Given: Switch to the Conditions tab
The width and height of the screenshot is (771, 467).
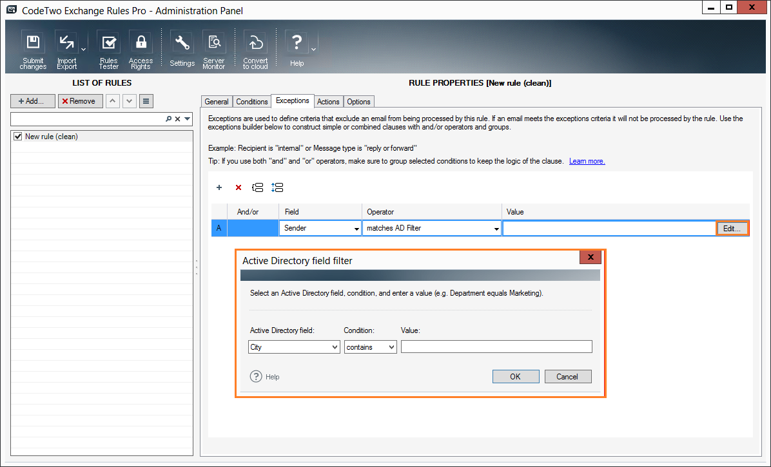Looking at the screenshot, I should (252, 102).
